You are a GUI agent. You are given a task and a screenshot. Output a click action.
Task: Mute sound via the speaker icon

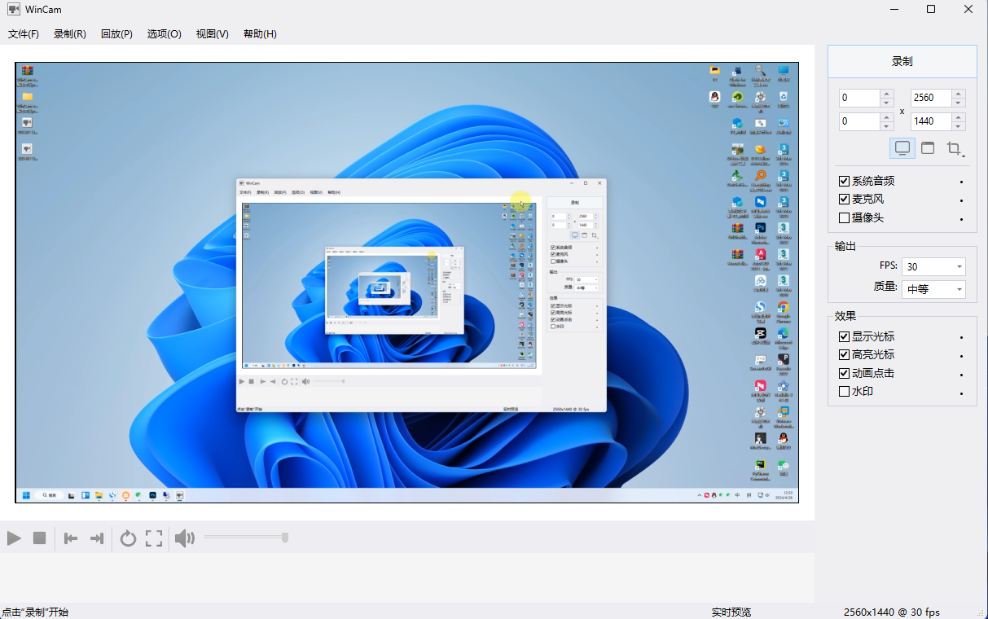point(185,538)
